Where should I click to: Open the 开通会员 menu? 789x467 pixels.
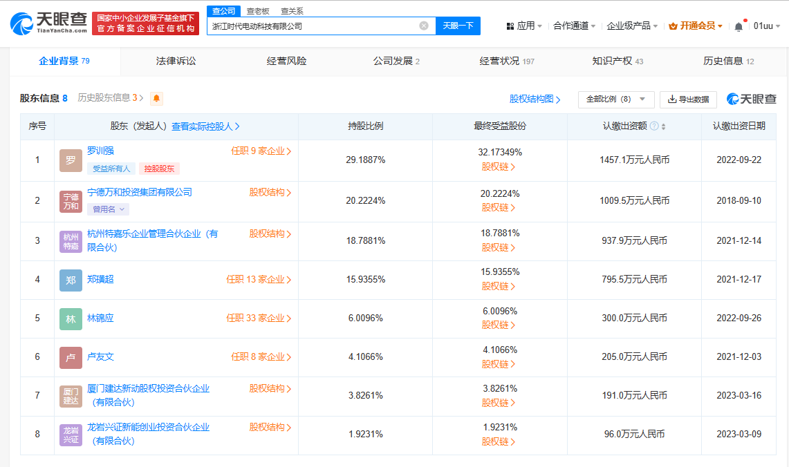point(696,26)
